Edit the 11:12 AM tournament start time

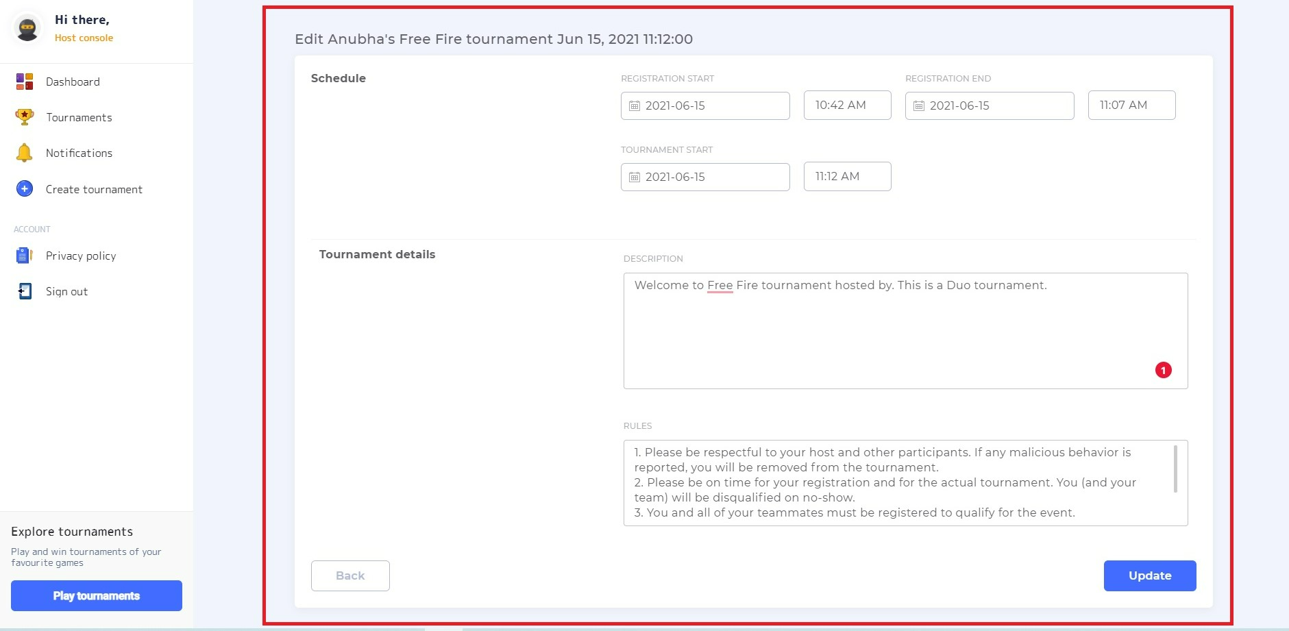848,176
